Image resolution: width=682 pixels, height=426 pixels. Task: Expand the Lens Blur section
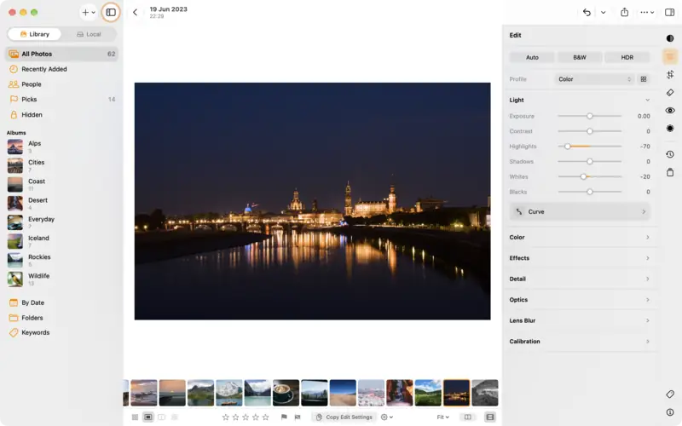pyautogui.click(x=580, y=321)
